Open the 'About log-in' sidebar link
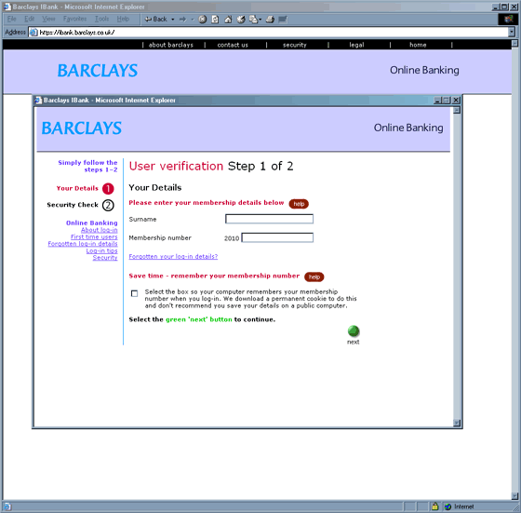Image resolution: width=521 pixels, height=513 pixels. pyautogui.click(x=100, y=230)
